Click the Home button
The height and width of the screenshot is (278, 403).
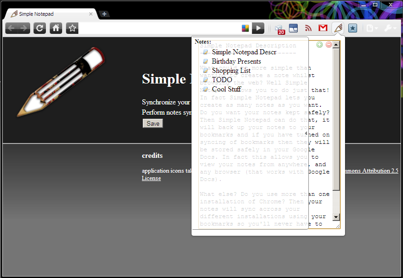[x=56, y=28]
